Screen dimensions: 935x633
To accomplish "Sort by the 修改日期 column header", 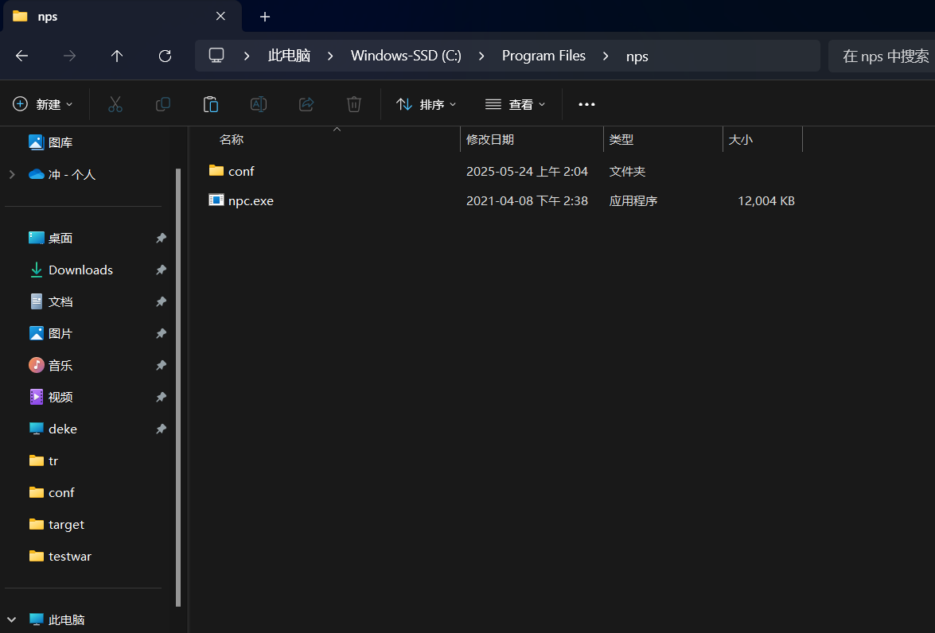I will point(490,139).
